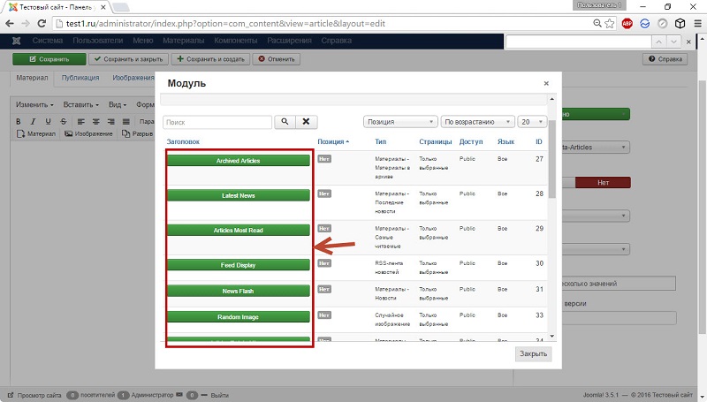
Task: Open the AdBlock Plus extension icon
Action: [x=627, y=24]
